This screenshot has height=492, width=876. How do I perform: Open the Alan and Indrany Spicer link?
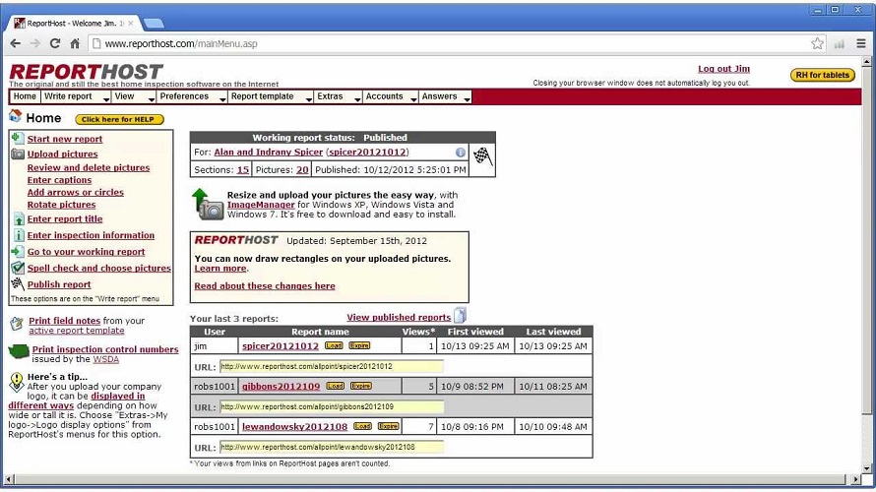(x=268, y=152)
